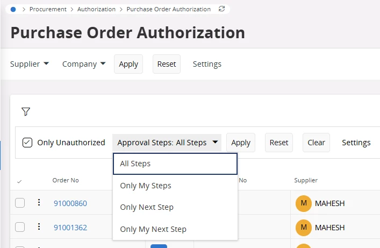Choose Only My Steps option

[175, 186]
